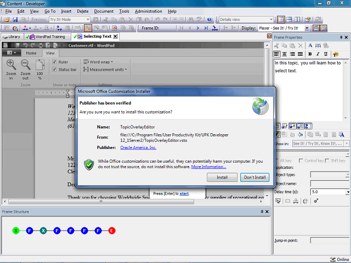
Task: Click the Font A icon in Frame Properties
Action: pos(310,45)
